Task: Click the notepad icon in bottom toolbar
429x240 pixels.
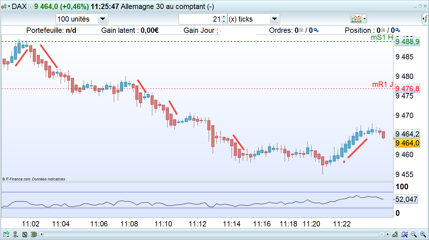Action: (25, 234)
